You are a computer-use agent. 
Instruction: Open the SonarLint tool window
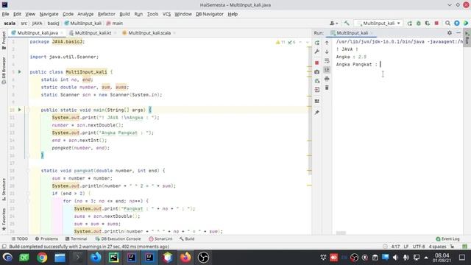point(160,239)
